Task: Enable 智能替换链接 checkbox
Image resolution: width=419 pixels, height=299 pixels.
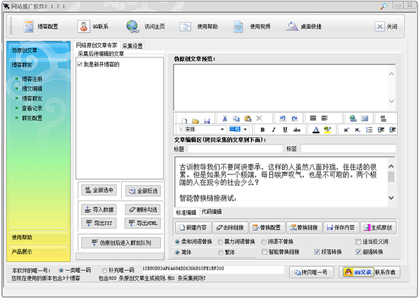Action: [264, 252]
